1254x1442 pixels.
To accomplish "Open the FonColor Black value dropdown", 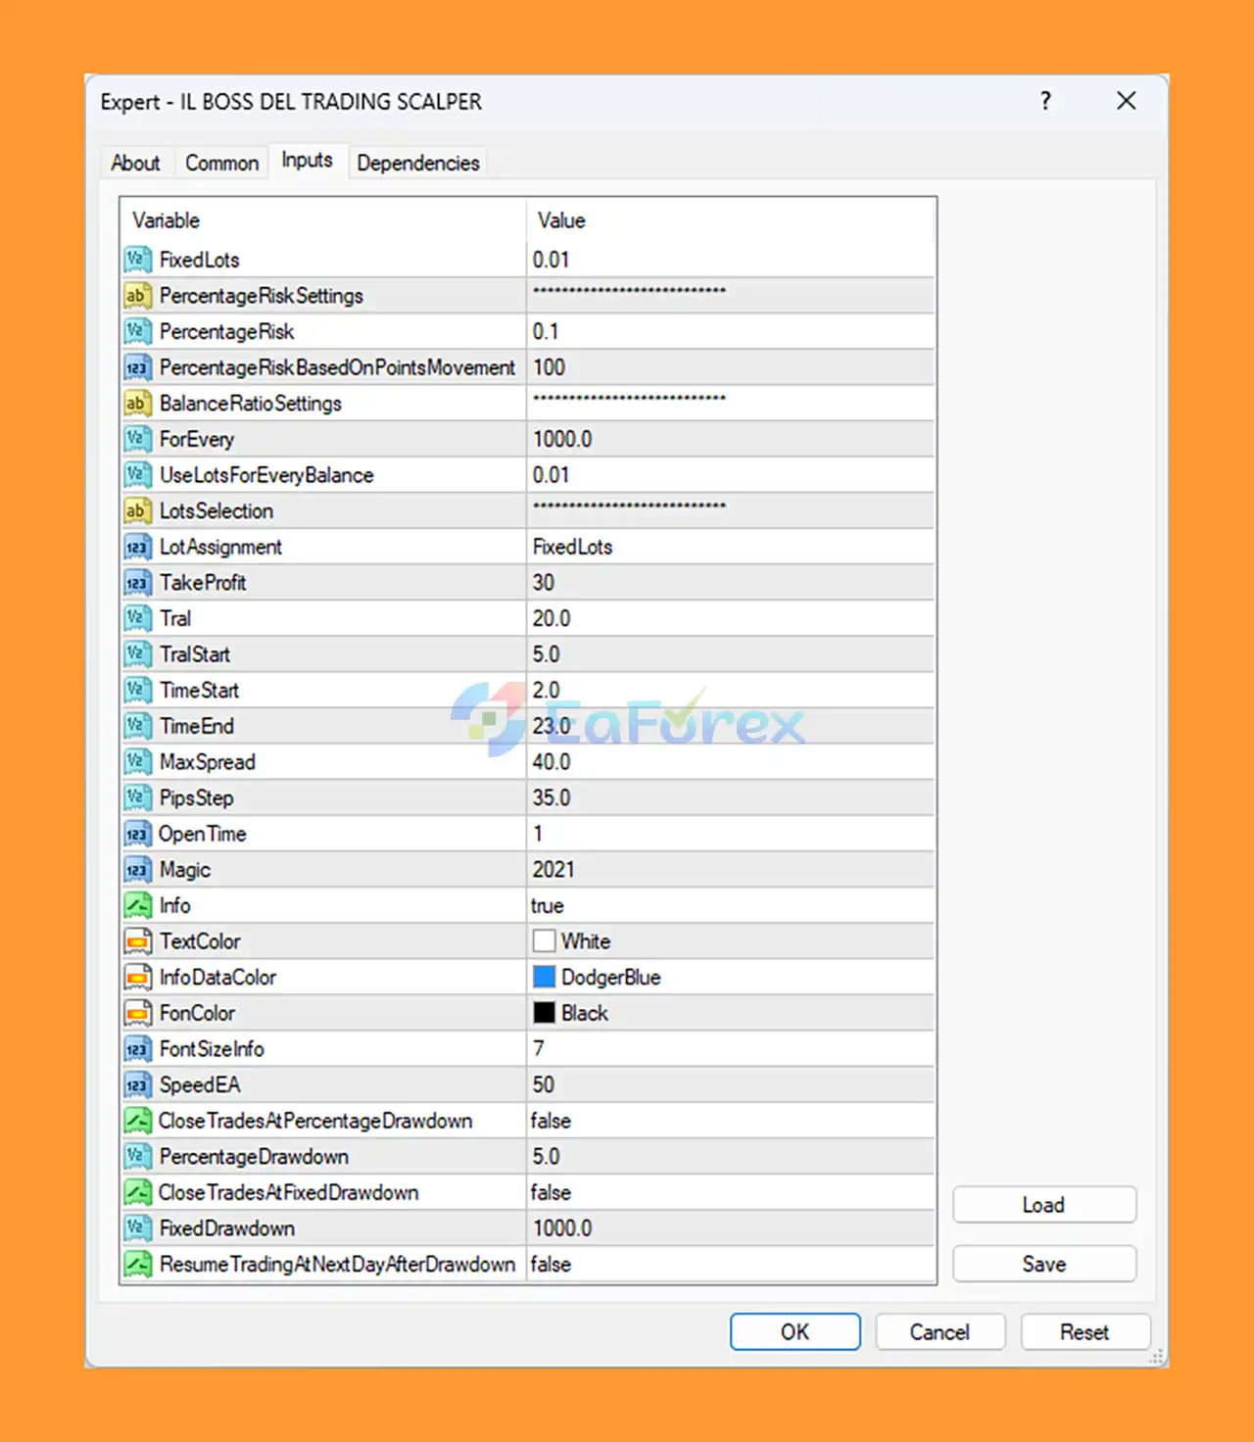I will tap(730, 1014).
